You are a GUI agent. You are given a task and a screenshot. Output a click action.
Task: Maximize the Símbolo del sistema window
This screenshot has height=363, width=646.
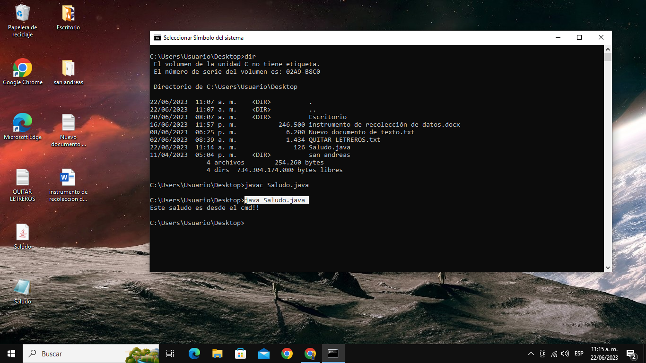pos(579,38)
